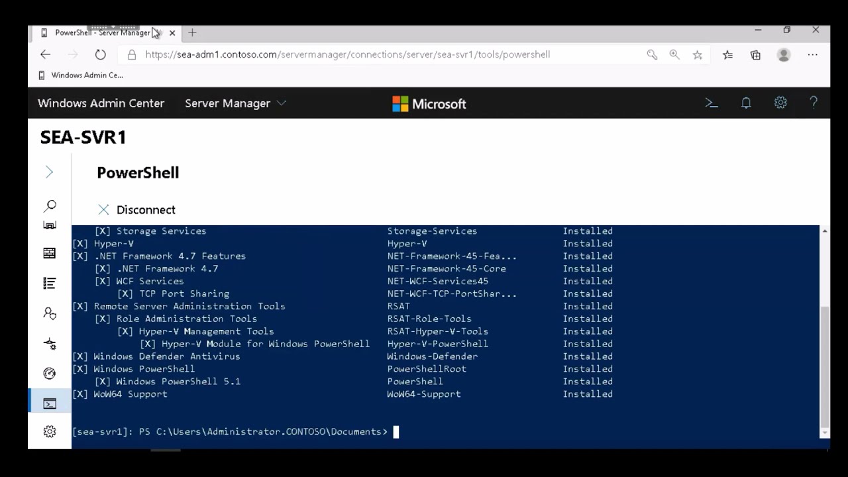This screenshot has width=848, height=477.
Task: Click 'Hyper-V Module for Windows PowerShell' text
Action: (x=266, y=344)
